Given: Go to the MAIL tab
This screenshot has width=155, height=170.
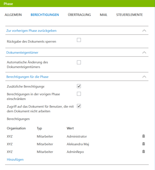Looking at the screenshot, I should point(104,15).
